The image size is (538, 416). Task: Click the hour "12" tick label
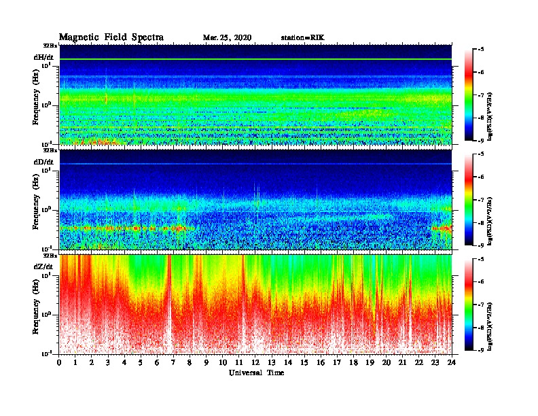pos(255,362)
